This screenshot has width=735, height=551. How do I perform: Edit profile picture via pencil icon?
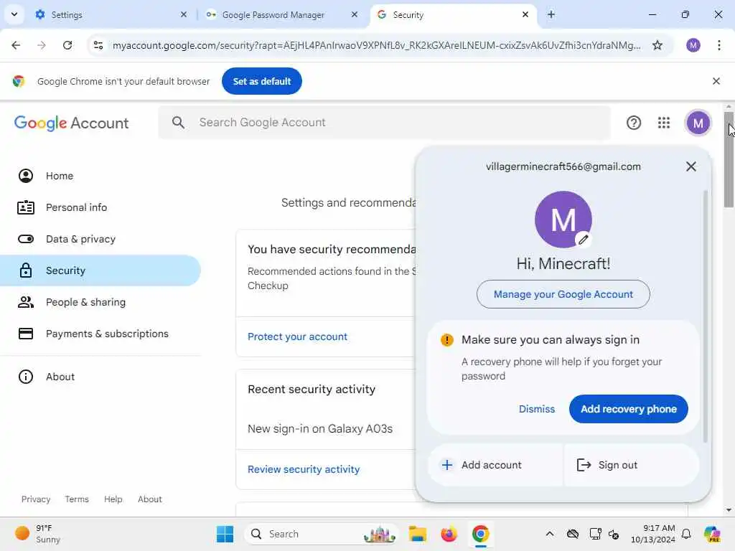(583, 240)
